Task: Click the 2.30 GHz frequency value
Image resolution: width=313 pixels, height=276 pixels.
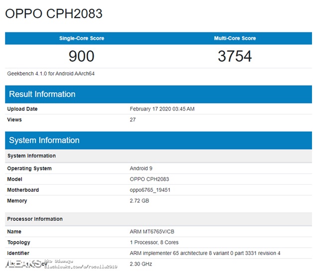Action: [141, 264]
